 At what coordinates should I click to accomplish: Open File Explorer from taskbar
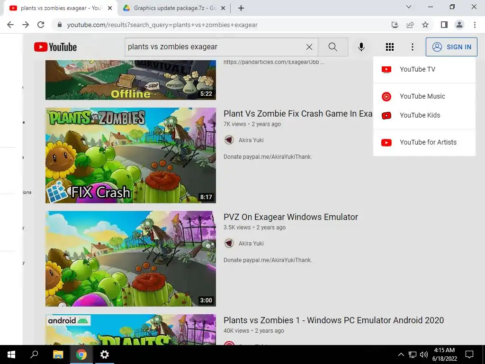58,355
